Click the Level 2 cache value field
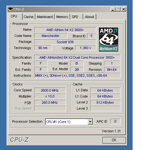 coord(105,102)
